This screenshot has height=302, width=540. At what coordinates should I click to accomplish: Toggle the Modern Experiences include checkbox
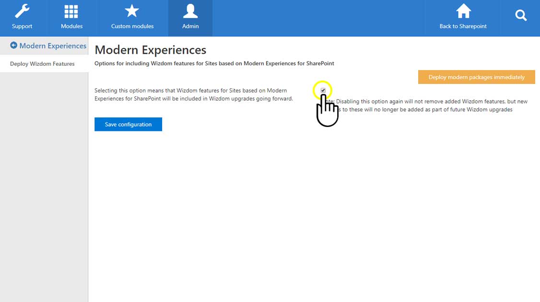(323, 90)
